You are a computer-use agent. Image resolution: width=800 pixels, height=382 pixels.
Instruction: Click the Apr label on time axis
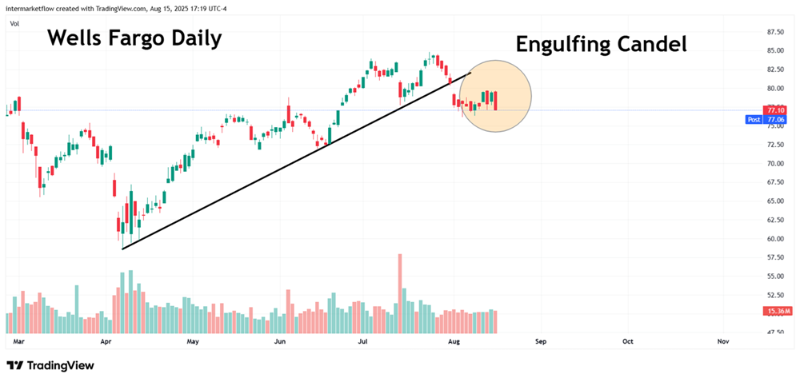(105, 341)
